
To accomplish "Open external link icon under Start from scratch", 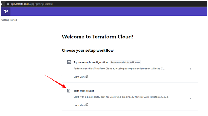I will point(87,105).
